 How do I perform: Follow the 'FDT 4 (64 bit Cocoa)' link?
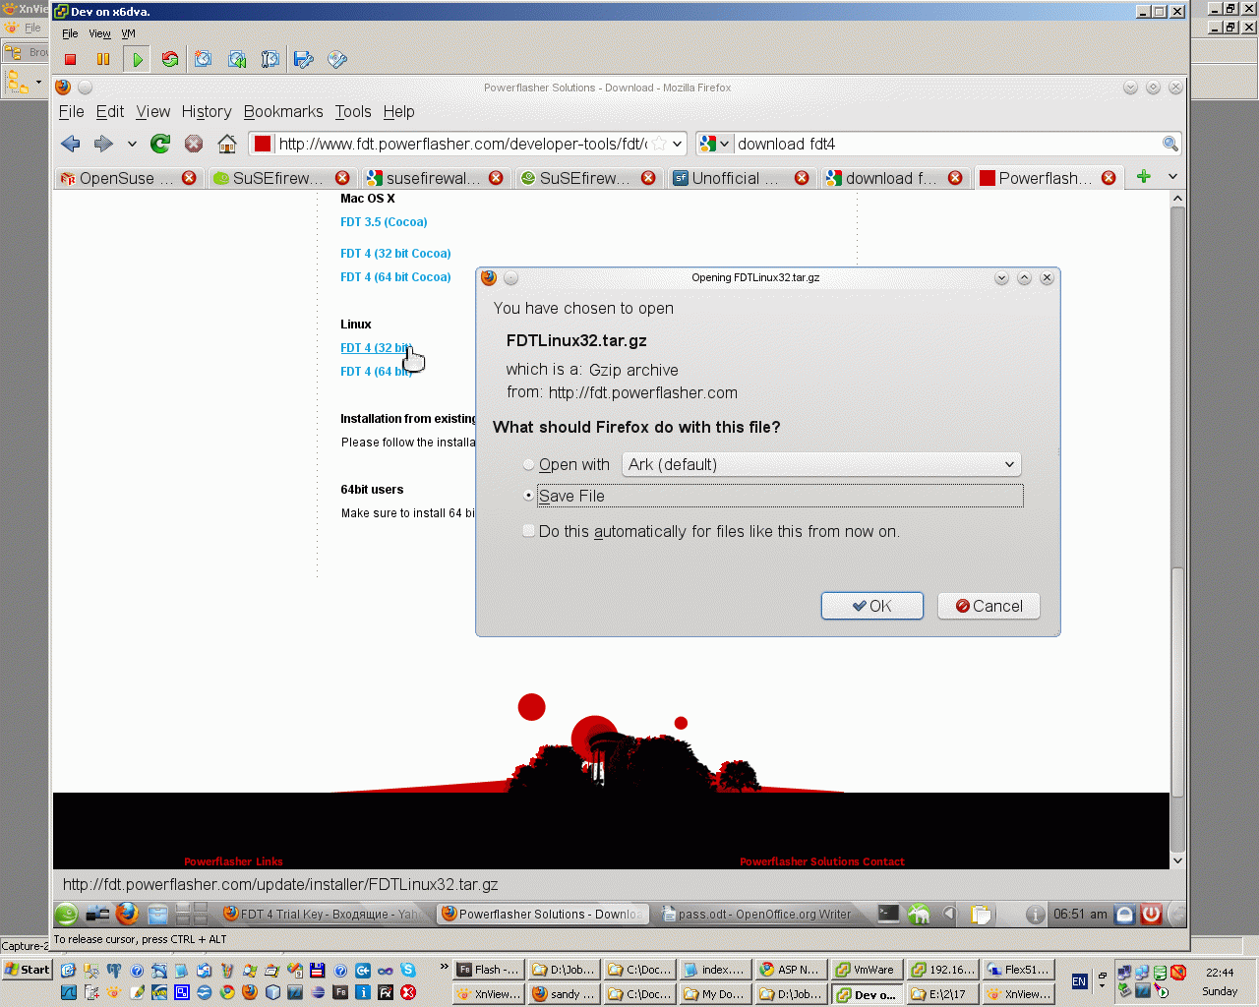[x=395, y=277]
